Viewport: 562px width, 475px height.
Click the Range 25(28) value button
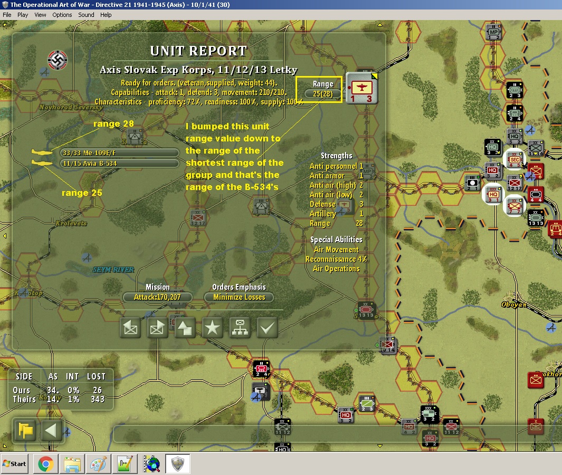coord(322,94)
